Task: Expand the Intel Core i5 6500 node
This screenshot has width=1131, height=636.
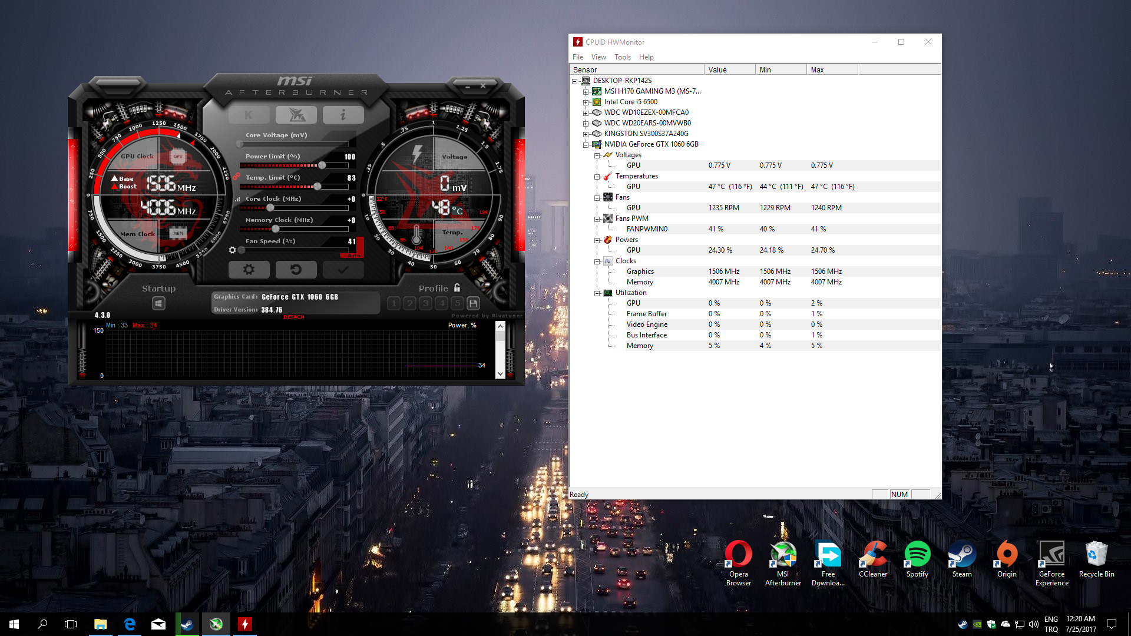Action: pos(586,102)
